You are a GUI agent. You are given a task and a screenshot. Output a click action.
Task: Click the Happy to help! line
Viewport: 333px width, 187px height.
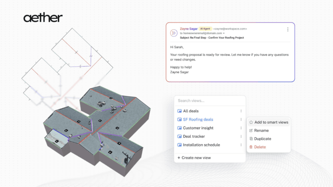181,67
